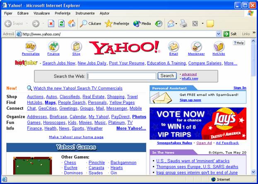Click the Help button icon on Yahoo page
The width and height of the screenshot is (258, 184).
point(239,43)
